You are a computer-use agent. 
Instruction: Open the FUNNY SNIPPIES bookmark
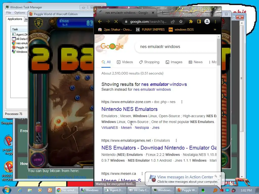pyautogui.click(x=150, y=30)
